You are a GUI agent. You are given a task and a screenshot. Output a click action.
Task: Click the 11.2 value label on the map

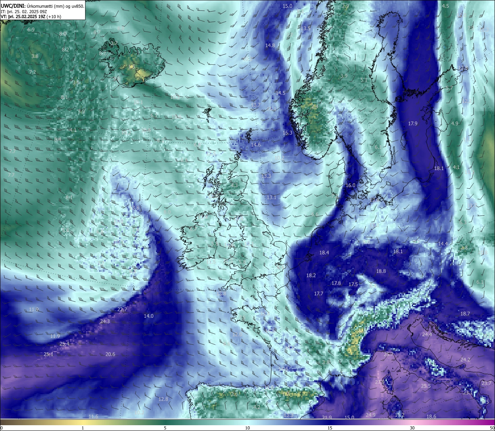[399, 415]
